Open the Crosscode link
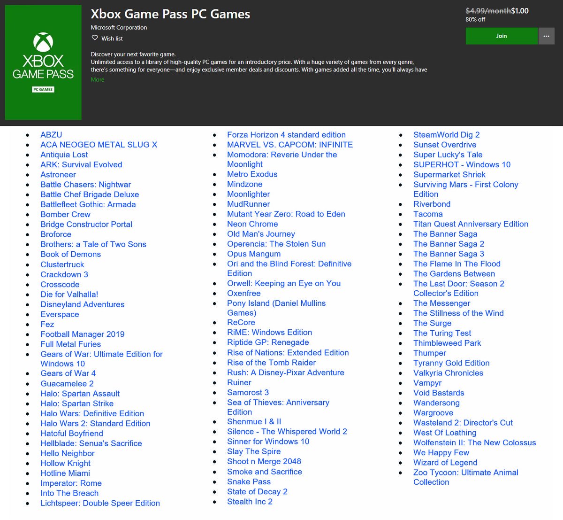Screen dimensions: 563x520 tap(60, 284)
